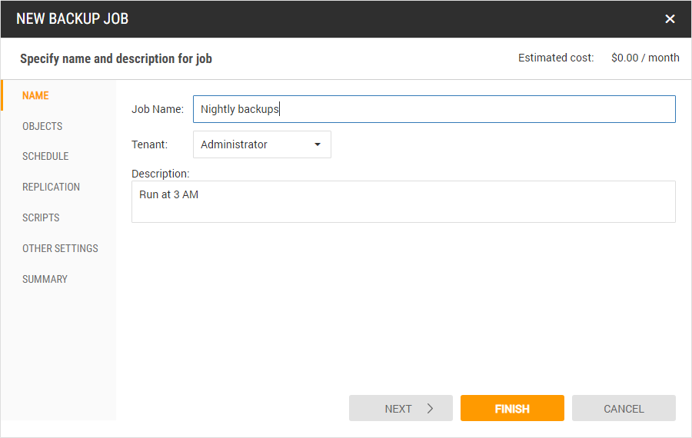
Task: Close the New Backup Job dialog
Action: (670, 19)
